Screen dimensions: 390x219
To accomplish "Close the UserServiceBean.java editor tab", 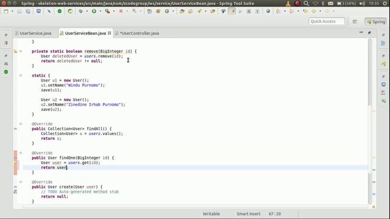I will point(110,33).
